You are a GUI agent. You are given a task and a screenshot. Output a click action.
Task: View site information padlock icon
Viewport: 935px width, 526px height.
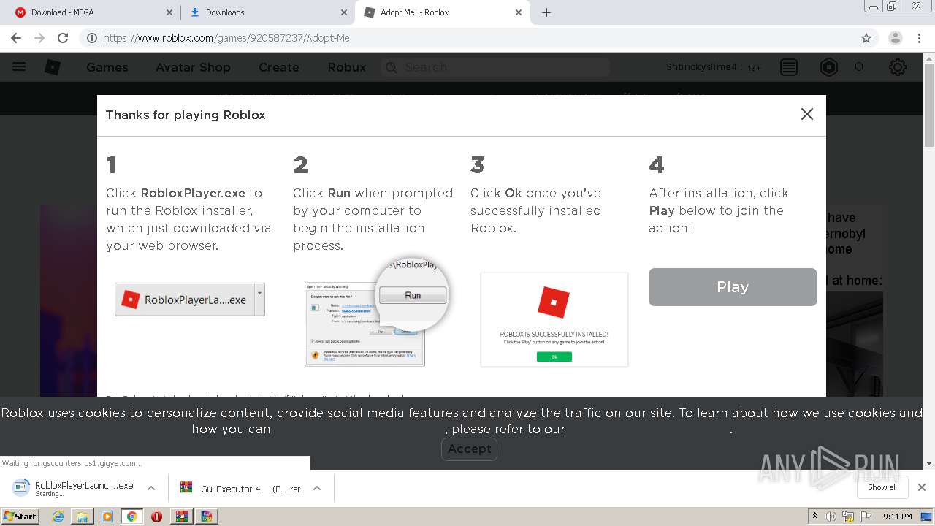(x=91, y=38)
